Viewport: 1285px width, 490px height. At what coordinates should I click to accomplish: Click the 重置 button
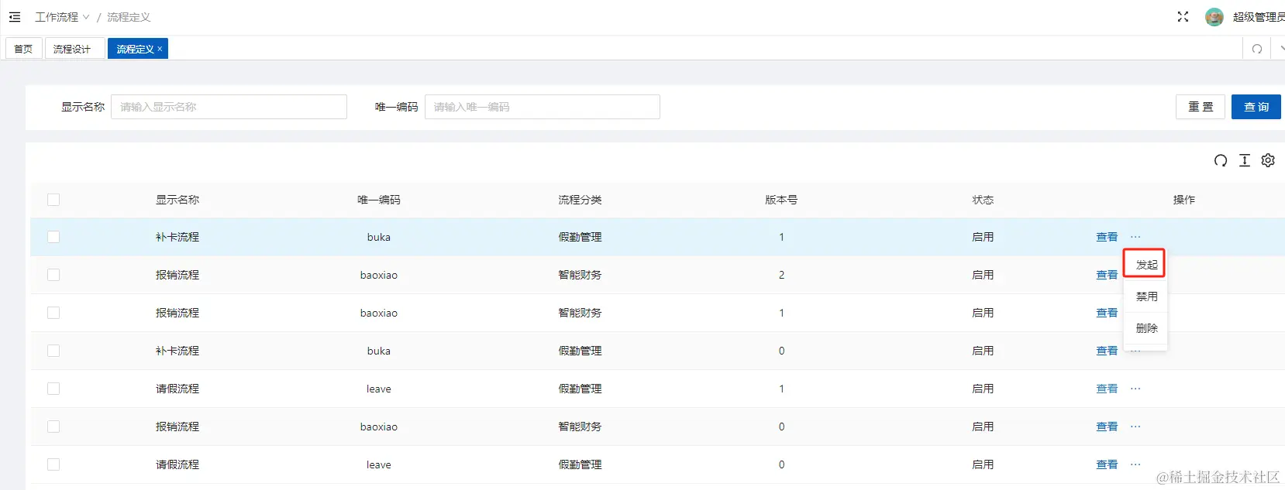[x=1201, y=107]
